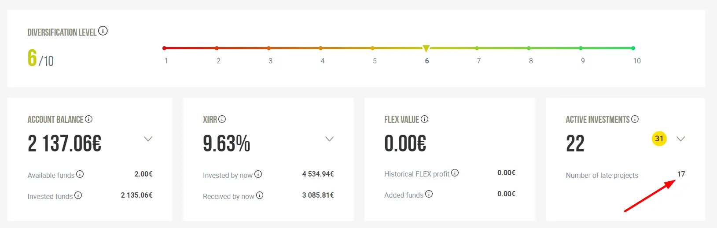This screenshot has height=228, width=717.
Task: Click point 1 on diversification scale
Action: [x=165, y=48]
